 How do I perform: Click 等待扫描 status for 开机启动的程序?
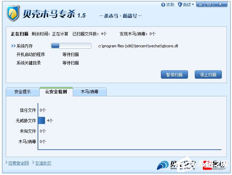pyautogui.click(x=70, y=55)
